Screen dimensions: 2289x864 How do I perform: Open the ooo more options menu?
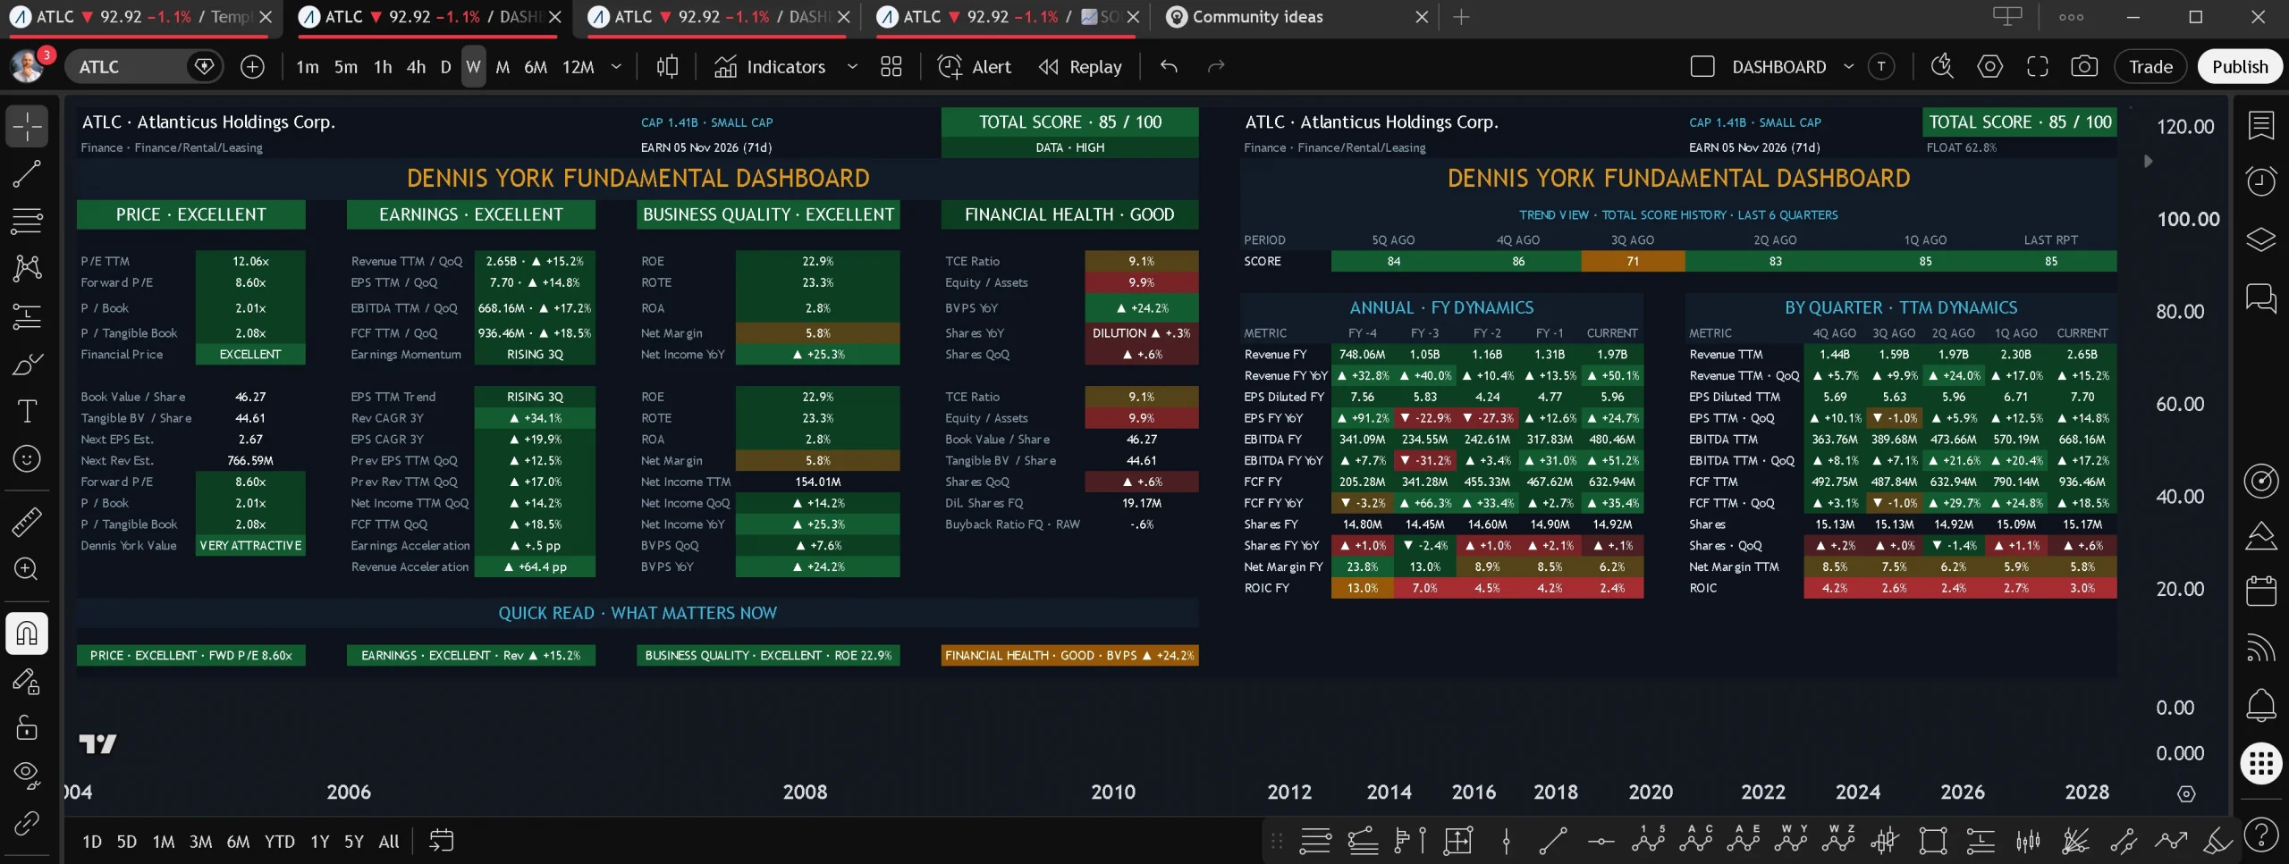coord(2071,17)
